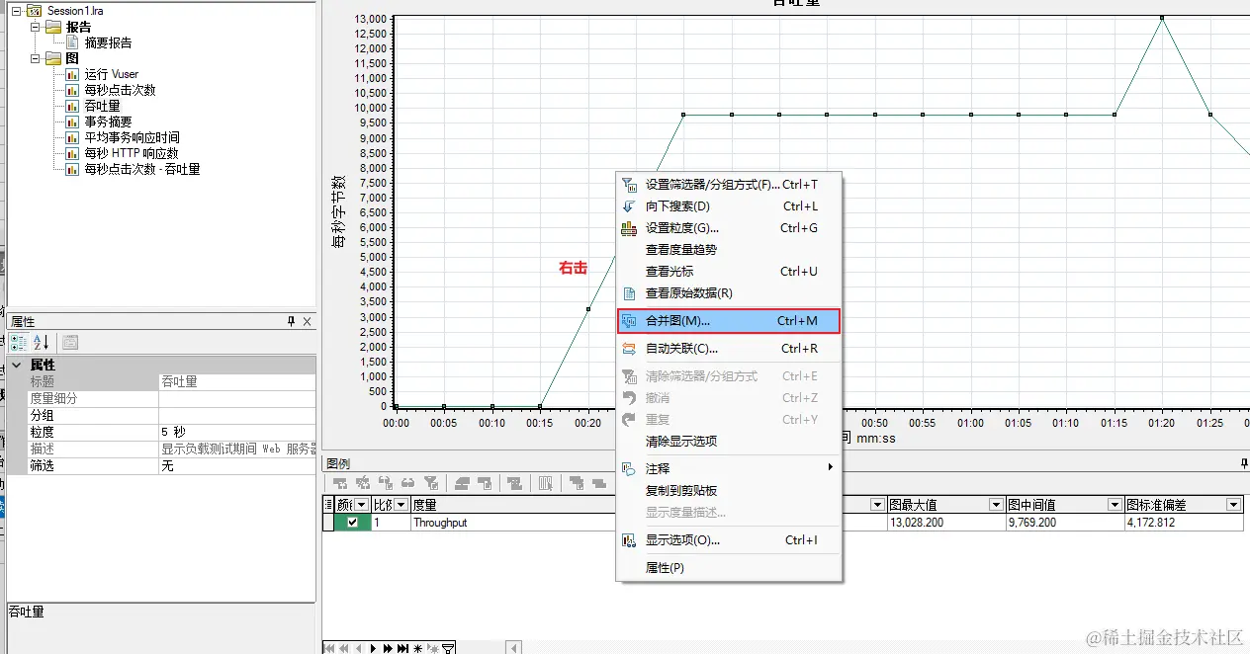Click the horizontal scrollbar left arrow
The width and height of the screenshot is (1250, 654).
click(514, 648)
